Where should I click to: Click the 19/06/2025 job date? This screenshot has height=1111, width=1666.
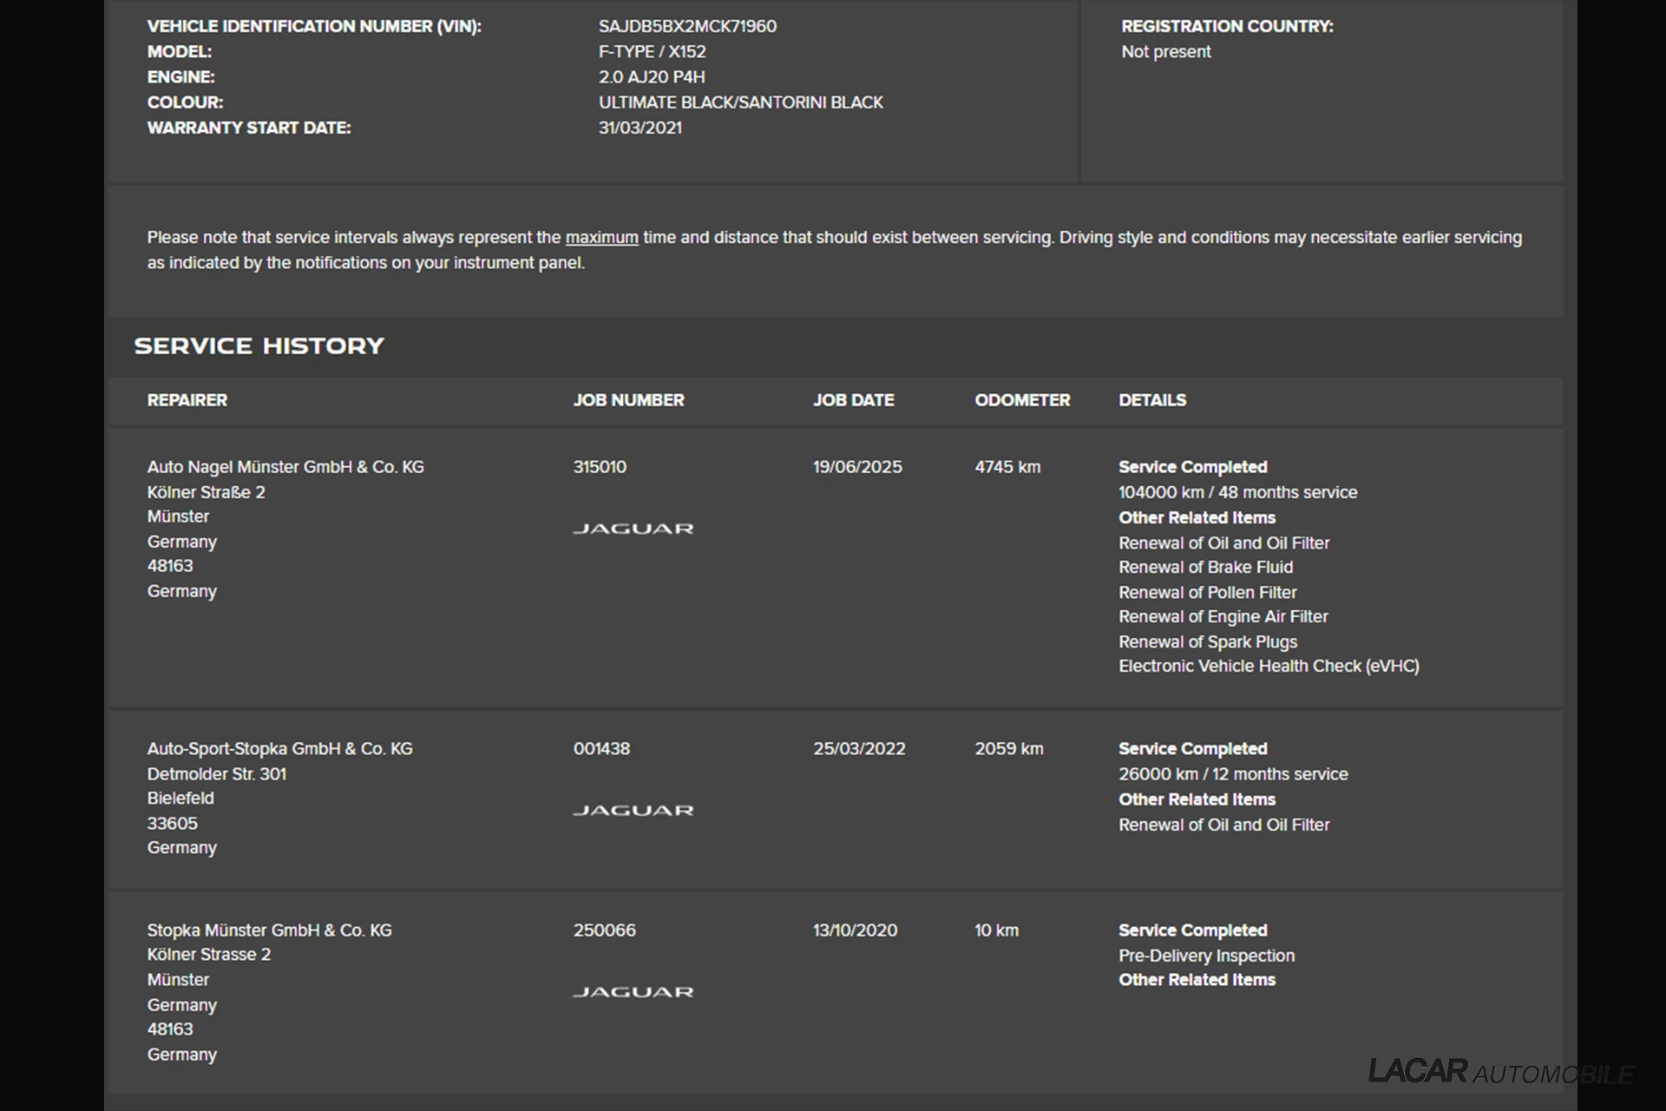(857, 467)
